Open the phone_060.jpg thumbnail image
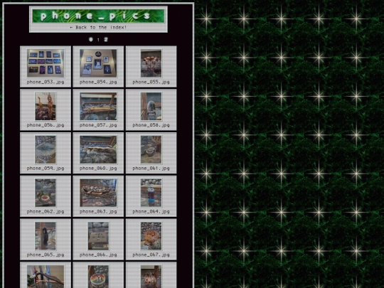This screenshot has width=384, height=288. (x=98, y=149)
